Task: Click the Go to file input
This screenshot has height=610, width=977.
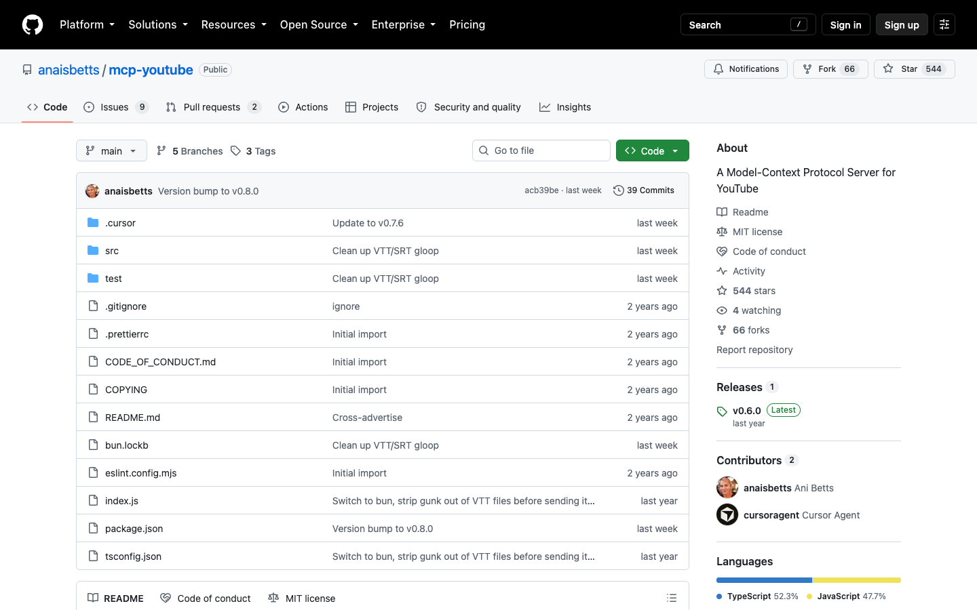Action: click(x=541, y=150)
